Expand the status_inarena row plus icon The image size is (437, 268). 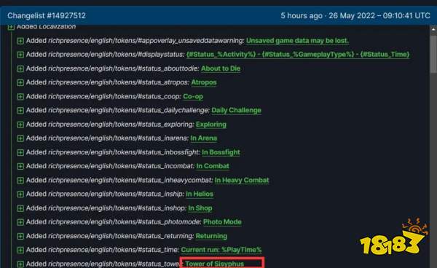pos(20,138)
